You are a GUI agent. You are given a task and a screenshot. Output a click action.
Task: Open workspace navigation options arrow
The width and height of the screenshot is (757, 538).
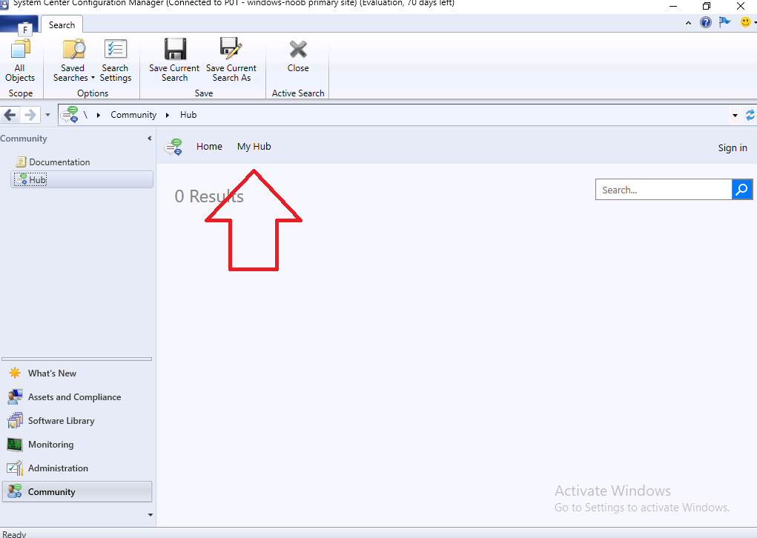click(x=151, y=515)
